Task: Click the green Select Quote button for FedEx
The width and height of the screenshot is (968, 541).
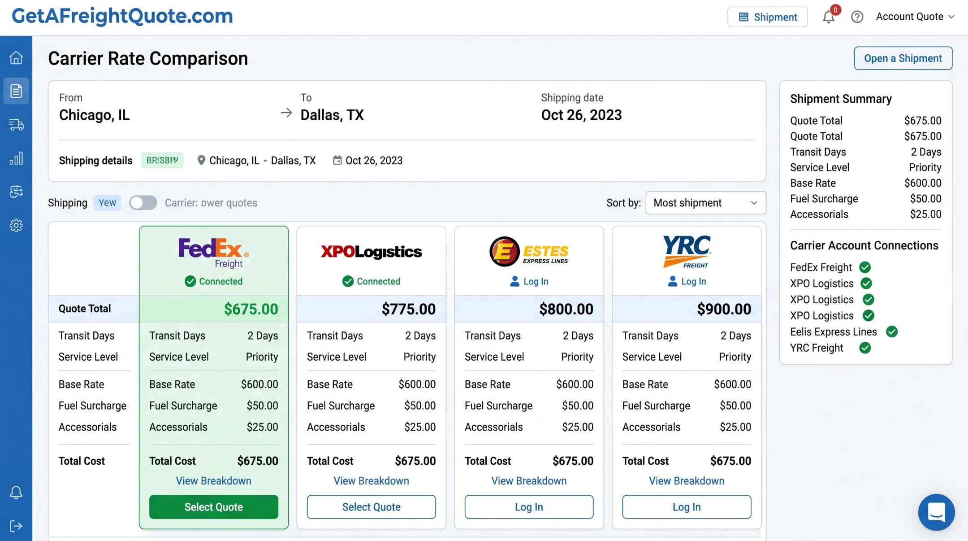Action: pyautogui.click(x=214, y=507)
